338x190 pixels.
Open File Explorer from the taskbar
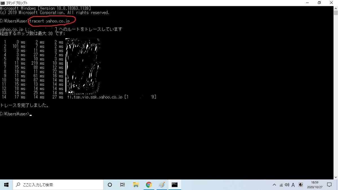click(x=136, y=185)
